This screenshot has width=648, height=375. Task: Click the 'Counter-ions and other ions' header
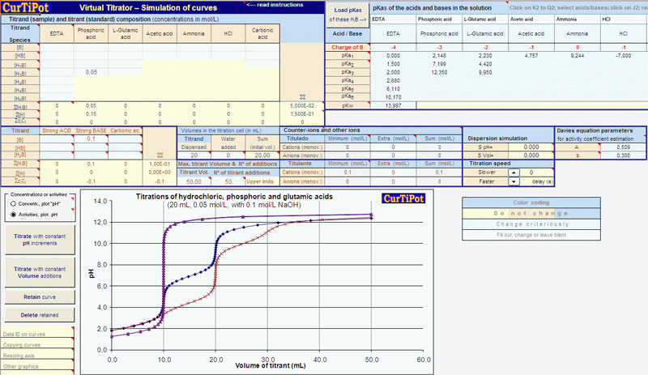pyautogui.click(x=322, y=130)
